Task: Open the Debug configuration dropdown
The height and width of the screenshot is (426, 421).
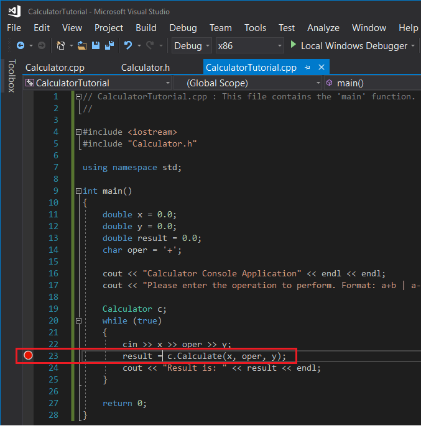Action: (192, 46)
